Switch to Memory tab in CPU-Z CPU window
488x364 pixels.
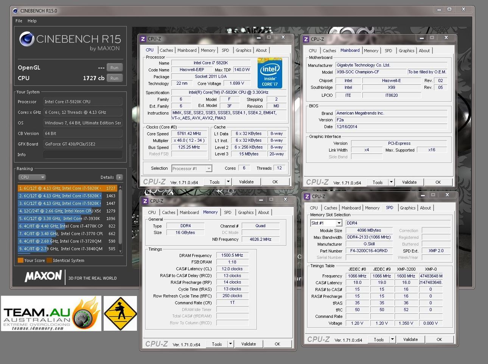[208, 50]
